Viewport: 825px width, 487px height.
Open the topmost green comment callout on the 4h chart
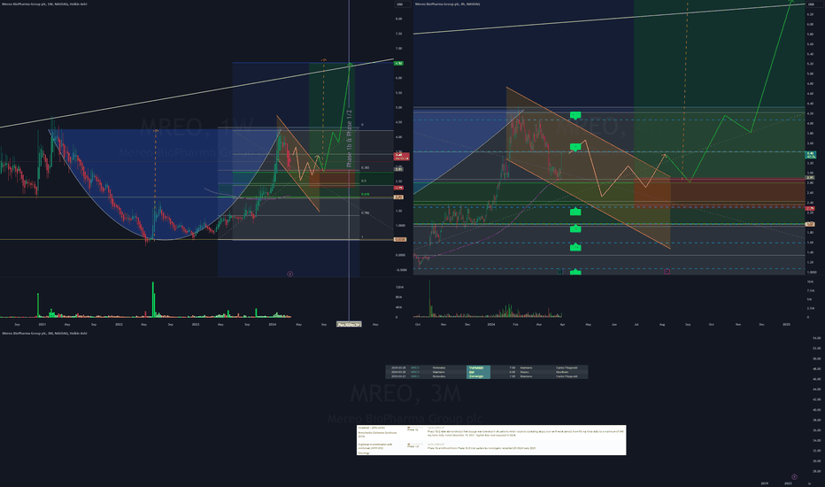click(x=575, y=115)
